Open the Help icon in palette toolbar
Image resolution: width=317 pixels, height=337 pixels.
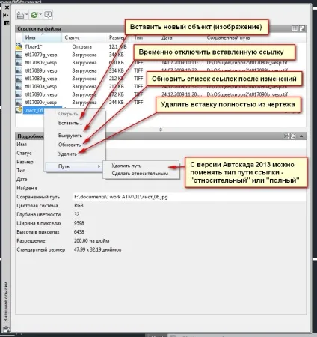tap(48, 15)
